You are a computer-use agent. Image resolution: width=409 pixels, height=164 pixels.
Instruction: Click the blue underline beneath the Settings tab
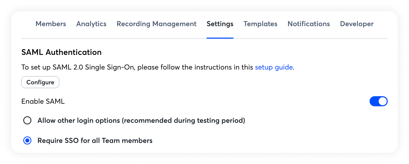(x=220, y=38)
